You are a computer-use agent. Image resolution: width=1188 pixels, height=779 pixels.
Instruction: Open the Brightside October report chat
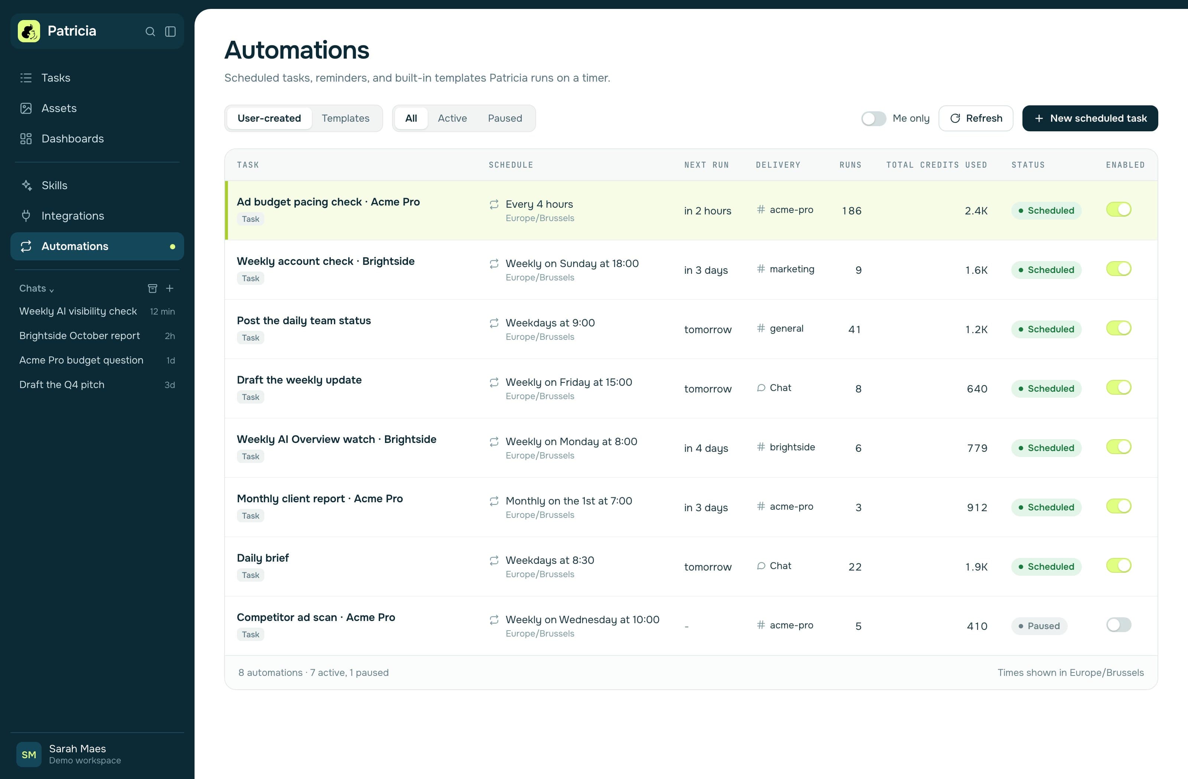click(x=97, y=336)
